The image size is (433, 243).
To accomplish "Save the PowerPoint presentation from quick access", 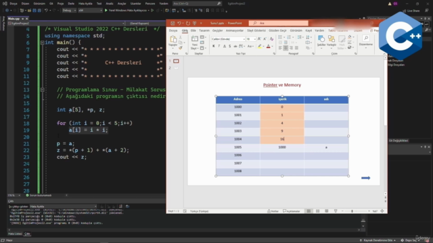I will click(x=173, y=24).
